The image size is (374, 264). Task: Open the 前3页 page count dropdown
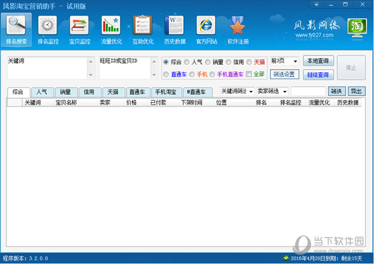coord(285,61)
